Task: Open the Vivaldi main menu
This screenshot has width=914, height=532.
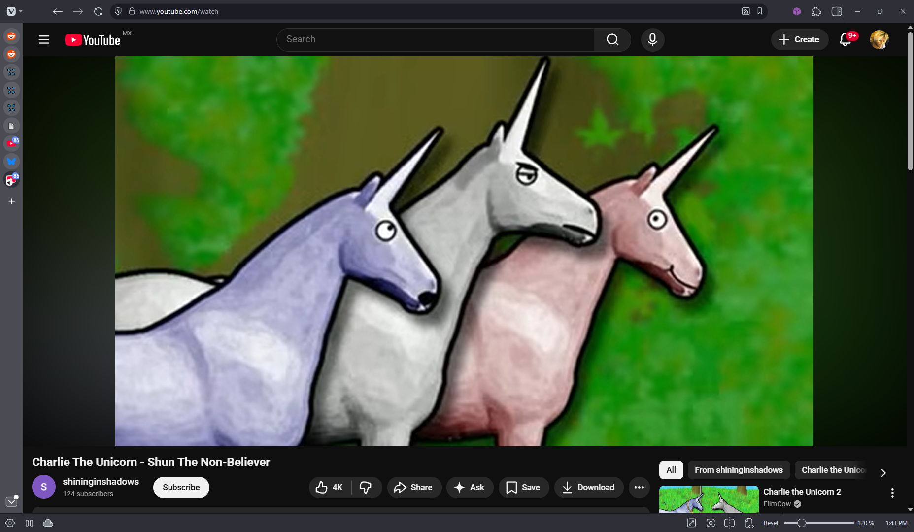Action: (11, 11)
